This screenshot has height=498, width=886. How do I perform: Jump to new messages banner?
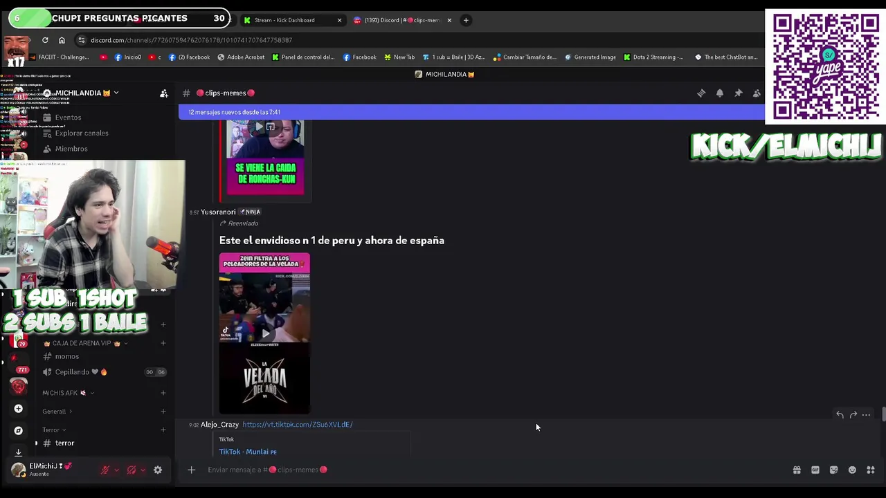pyautogui.click(x=471, y=112)
